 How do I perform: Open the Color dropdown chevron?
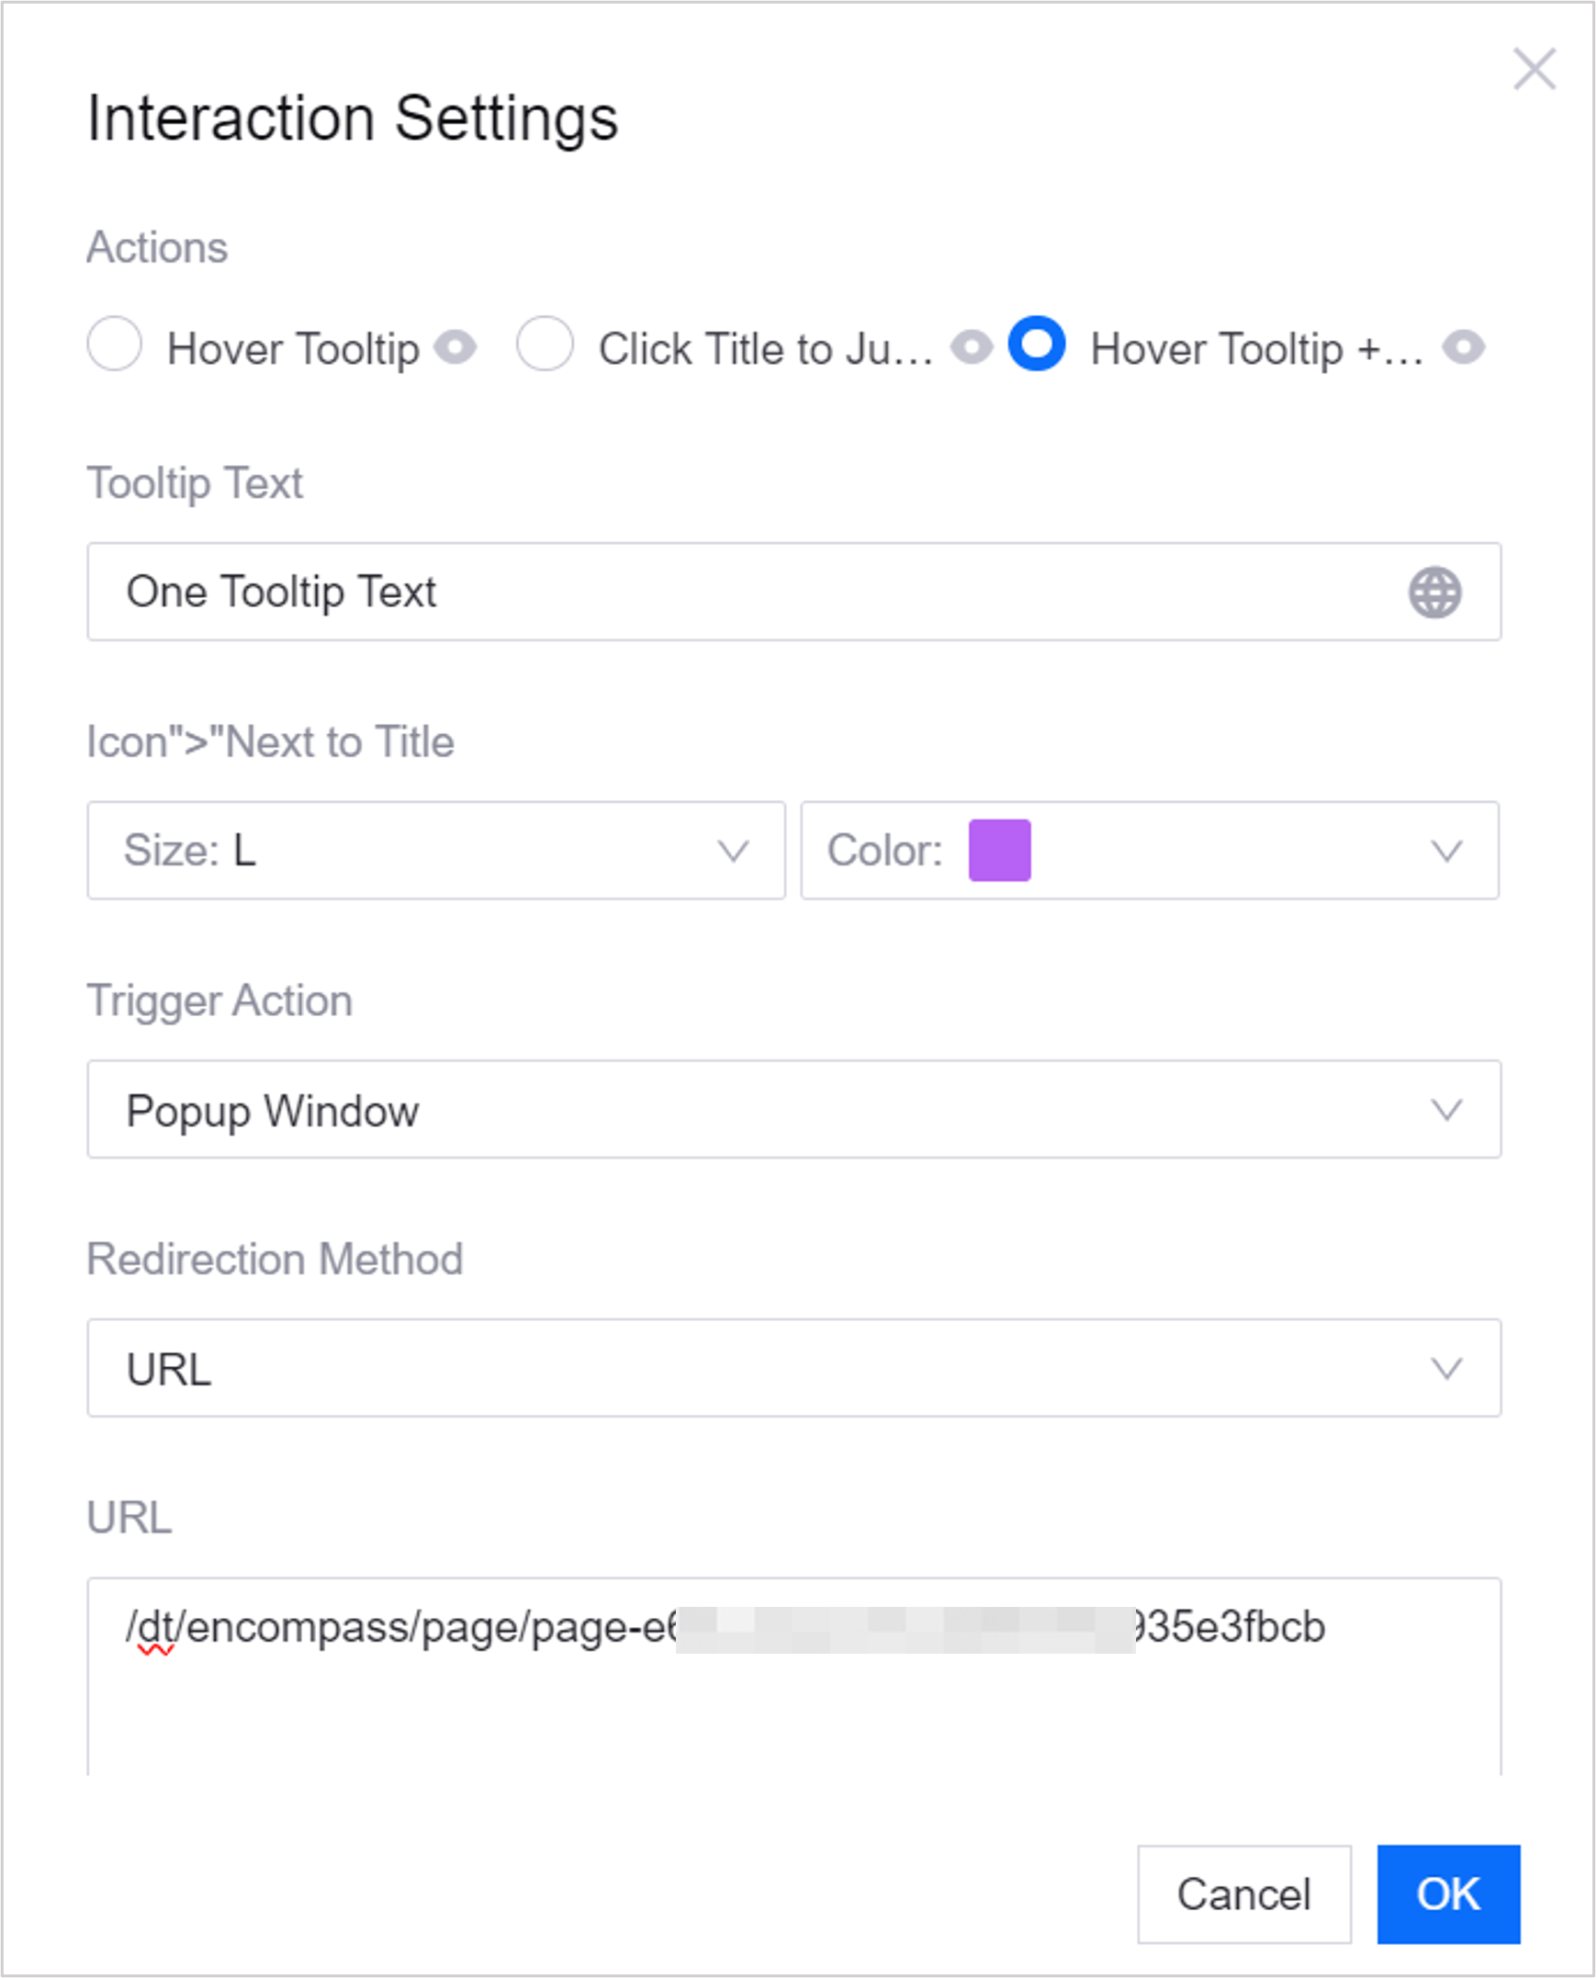1447,852
